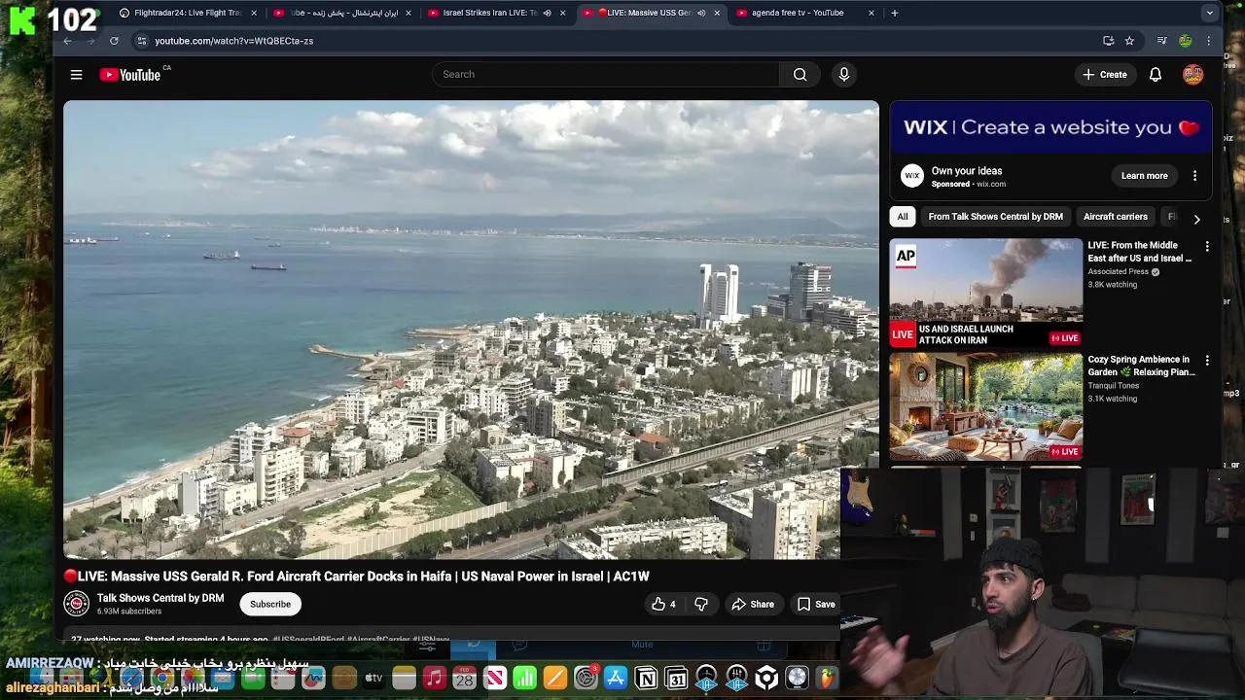Open Apple TV from the dock

373,678
